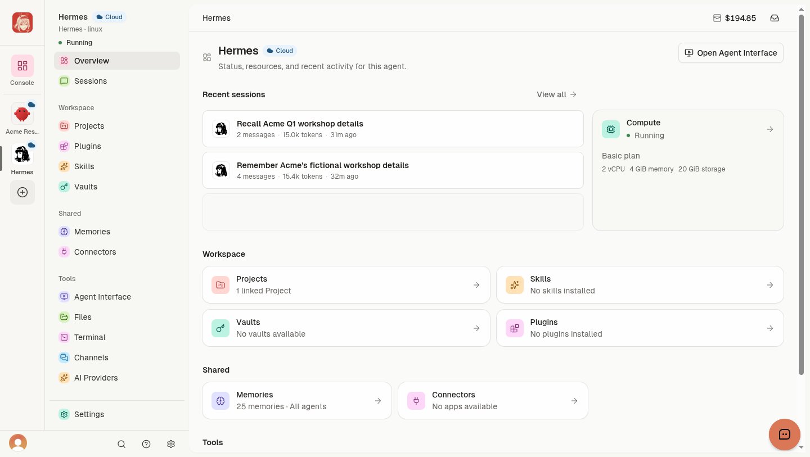The height and width of the screenshot is (457, 810).
Task: Click the Cloud badge beside Hermes heading
Action: pos(280,51)
